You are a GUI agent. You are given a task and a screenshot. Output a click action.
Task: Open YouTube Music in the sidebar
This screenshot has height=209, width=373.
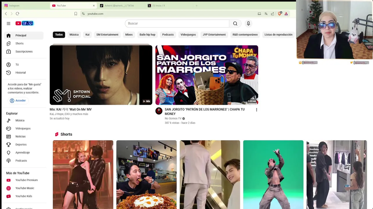point(24,188)
